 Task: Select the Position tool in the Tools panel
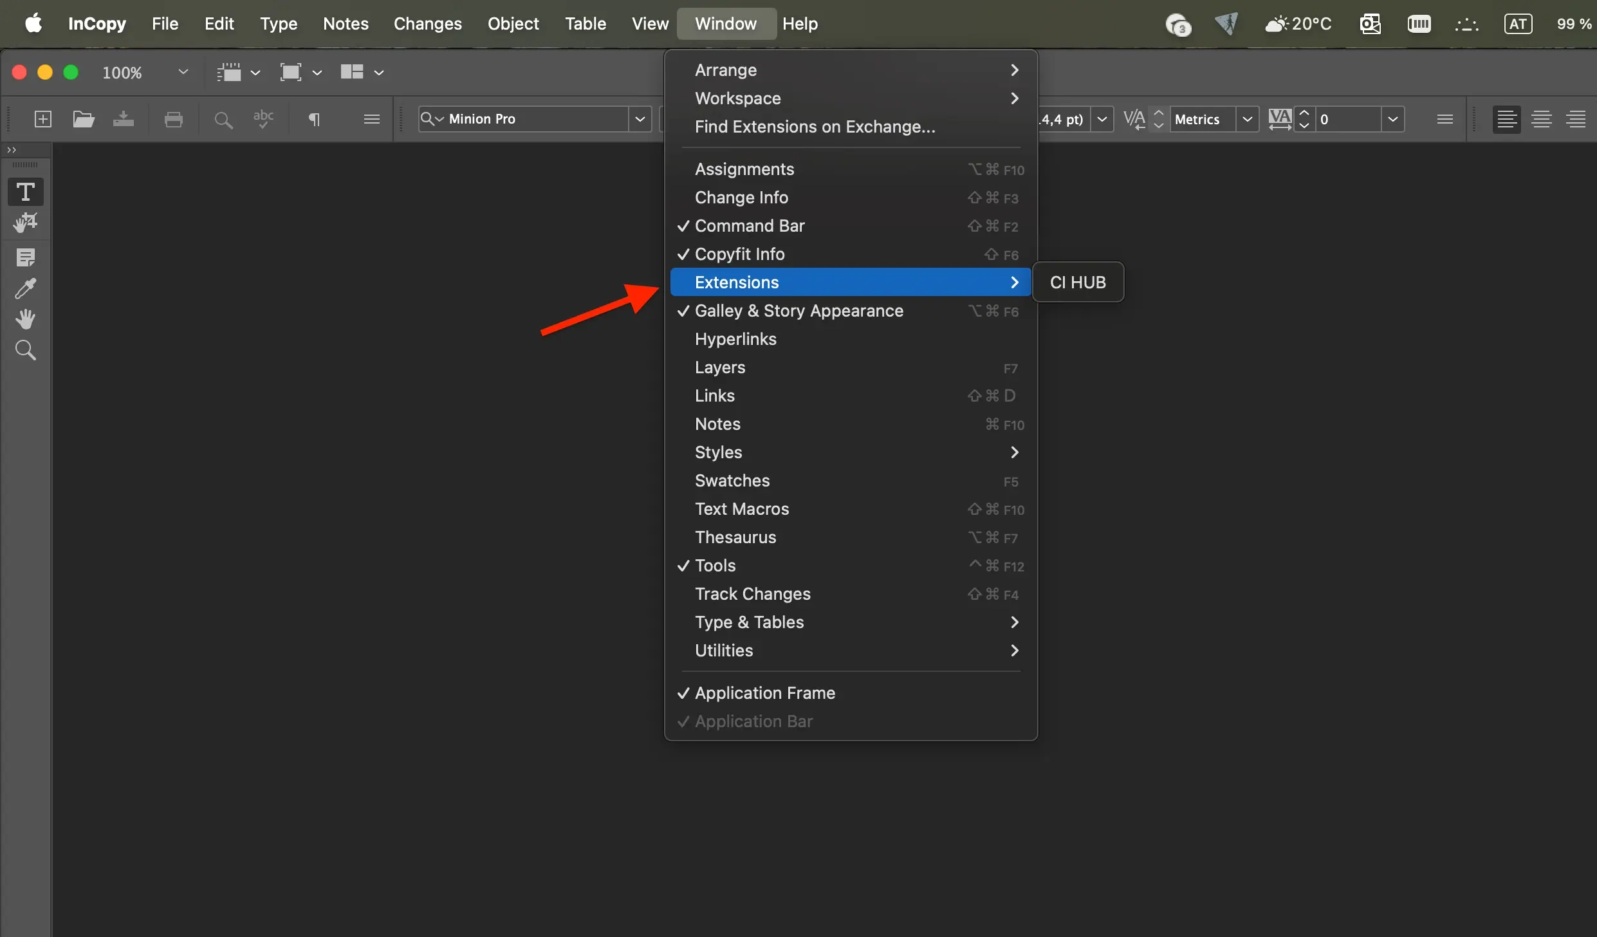26,223
